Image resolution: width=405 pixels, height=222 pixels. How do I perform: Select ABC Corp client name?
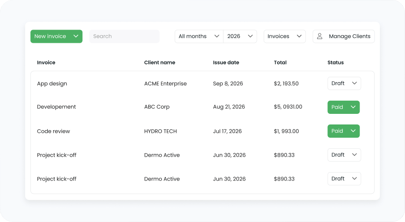pyautogui.click(x=157, y=107)
